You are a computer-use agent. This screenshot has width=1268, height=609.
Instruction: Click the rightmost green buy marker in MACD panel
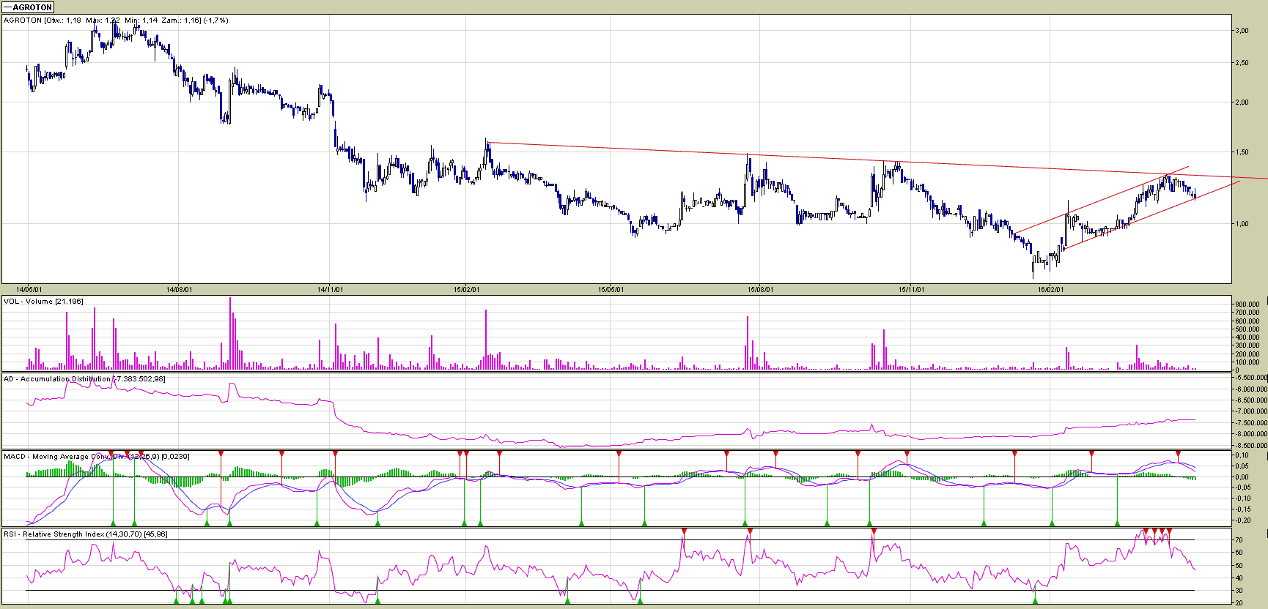(1117, 523)
